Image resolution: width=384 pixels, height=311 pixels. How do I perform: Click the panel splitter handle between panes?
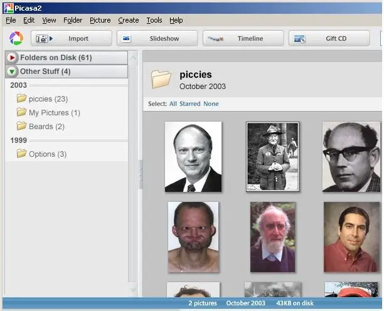pos(141,174)
